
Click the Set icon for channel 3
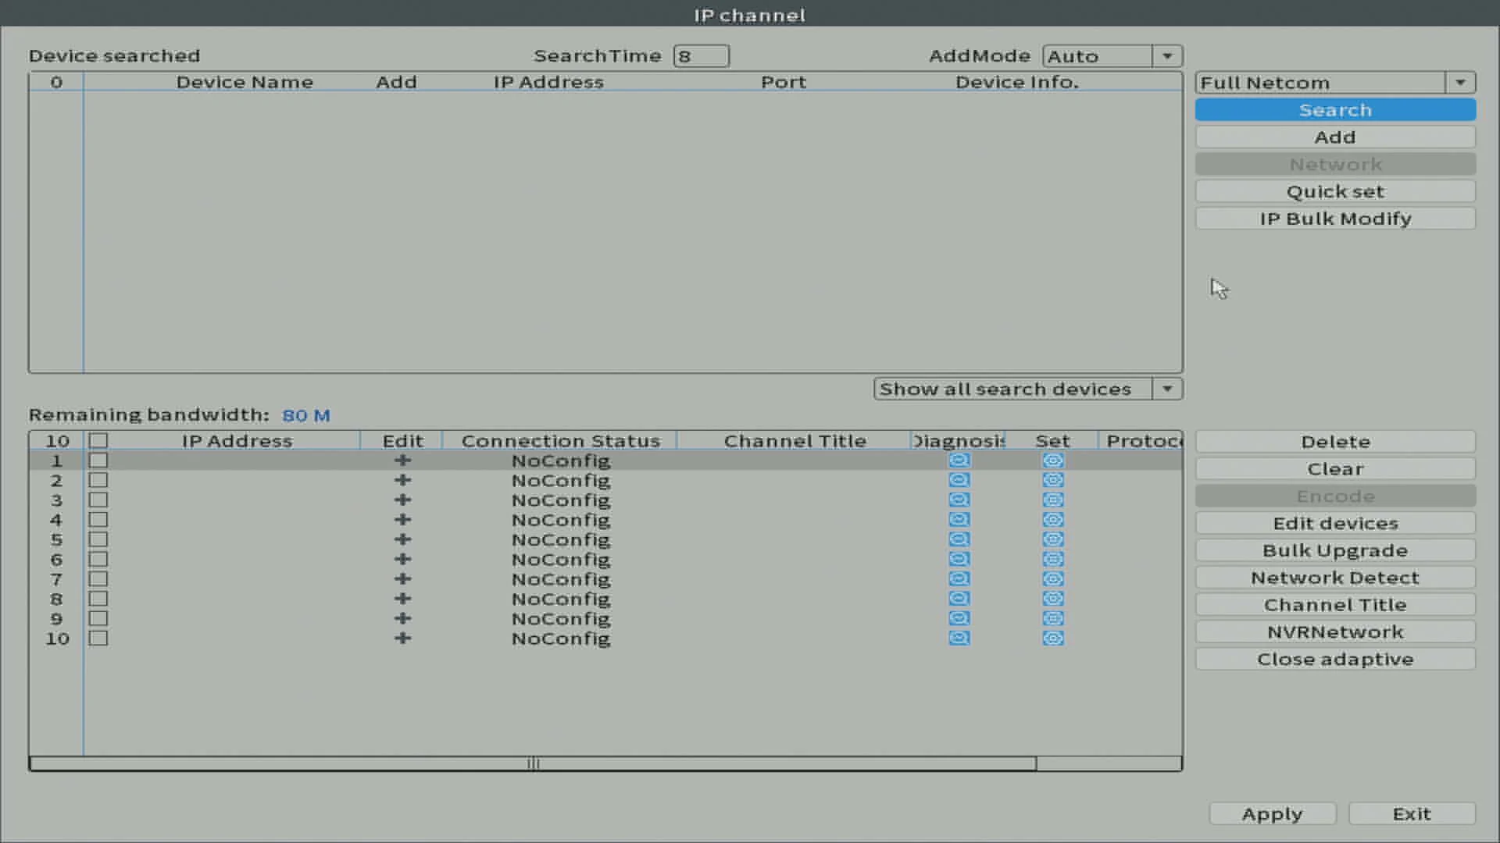(1053, 500)
